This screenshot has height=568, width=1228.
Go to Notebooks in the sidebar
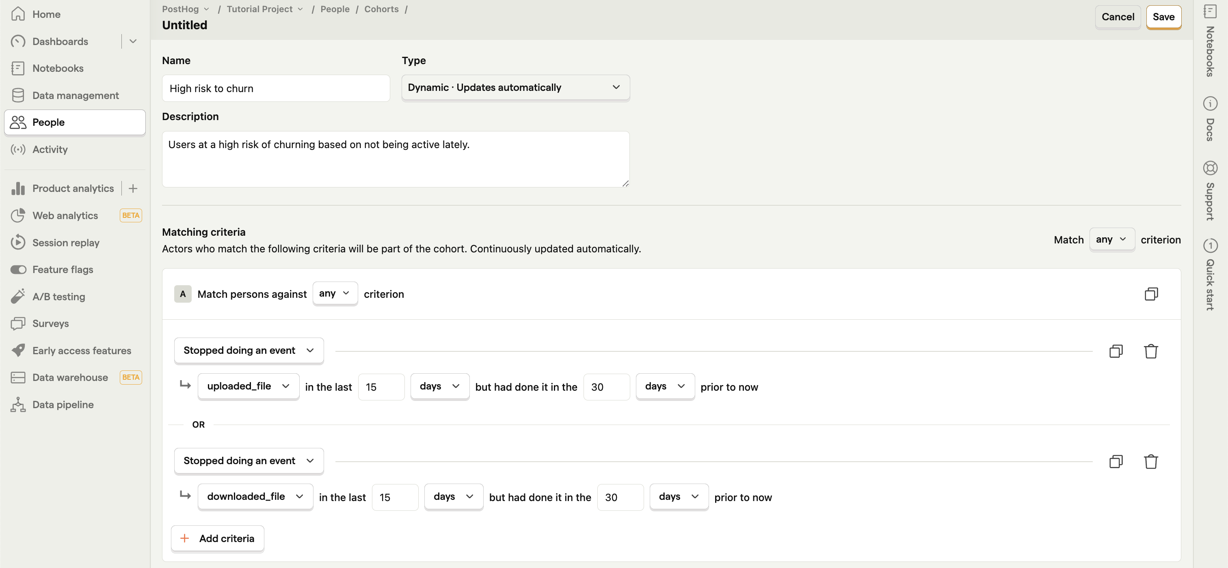[75, 68]
